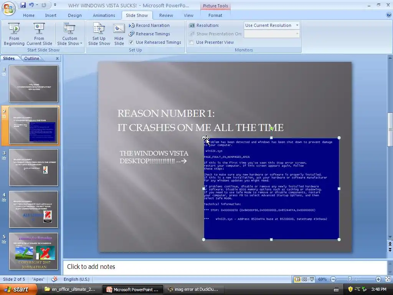The height and width of the screenshot is (295, 393).
Task: Open the View ribbon tab
Action: 188,15
